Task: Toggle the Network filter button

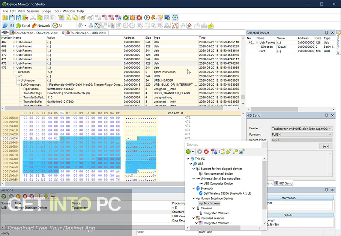Action: [41, 26]
